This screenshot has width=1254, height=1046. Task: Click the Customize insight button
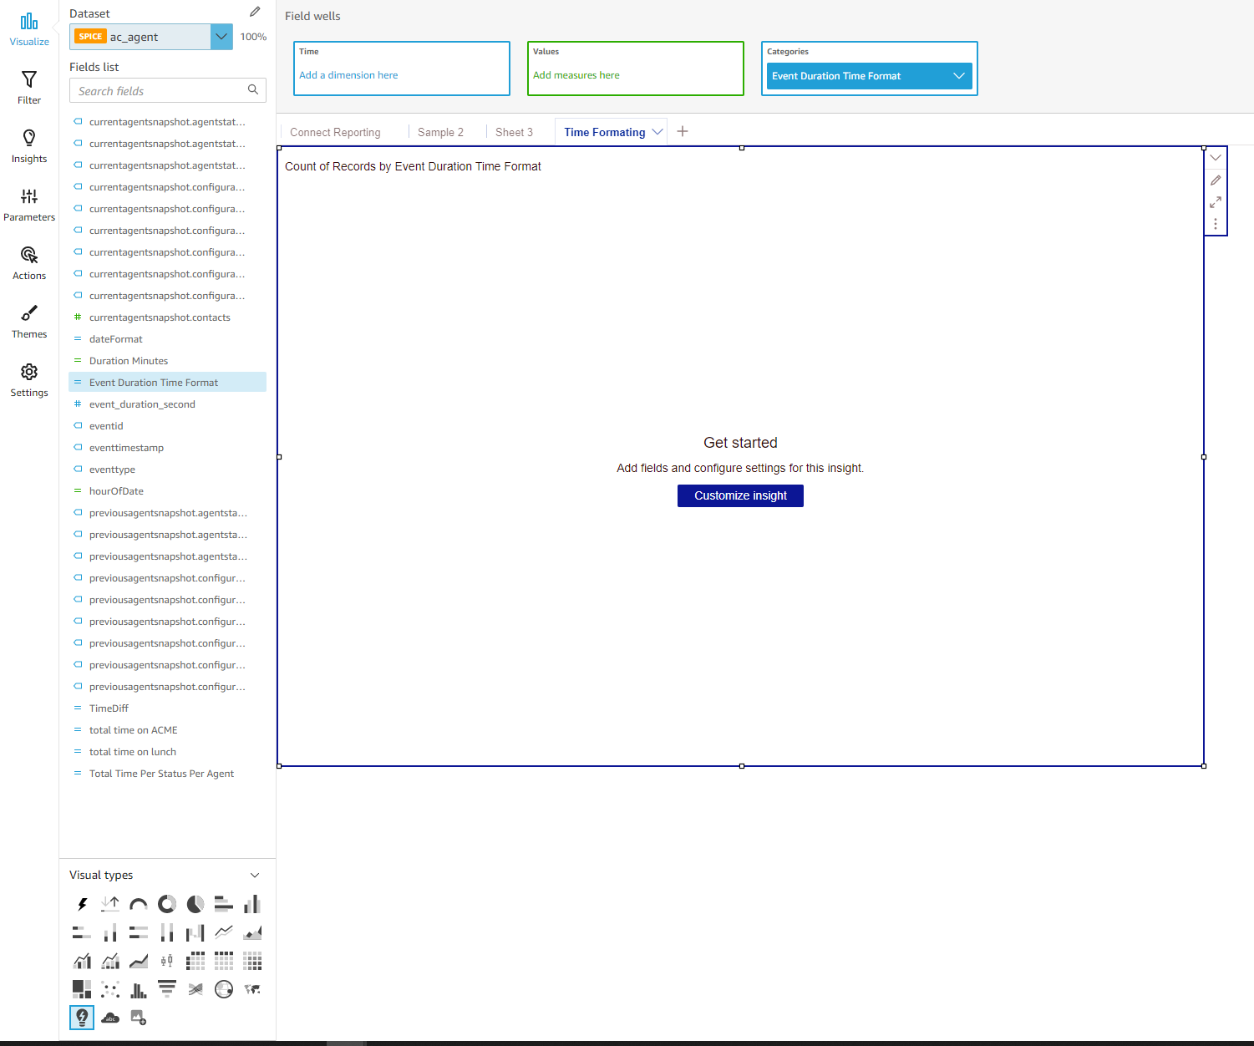coord(740,495)
